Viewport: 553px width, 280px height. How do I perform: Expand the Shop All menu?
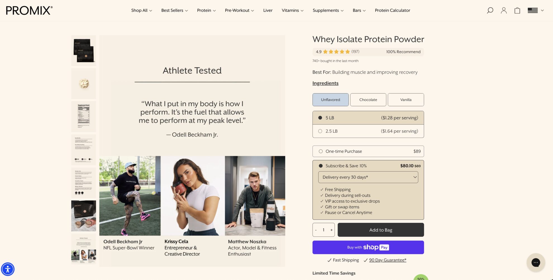point(142,10)
